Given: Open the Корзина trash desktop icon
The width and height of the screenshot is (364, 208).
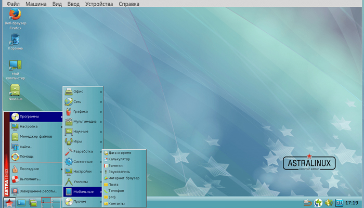Looking at the screenshot, I should click(x=15, y=42).
